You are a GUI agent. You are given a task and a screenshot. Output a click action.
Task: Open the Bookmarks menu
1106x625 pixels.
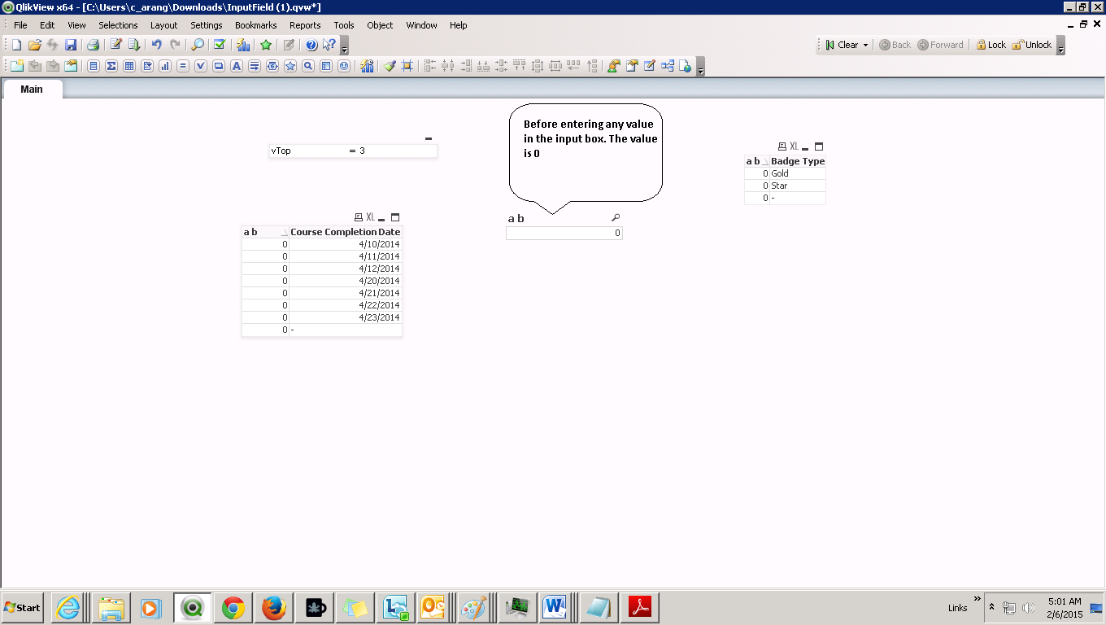click(x=255, y=25)
